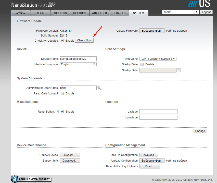Click the Device Maintenance section heading

31,145
